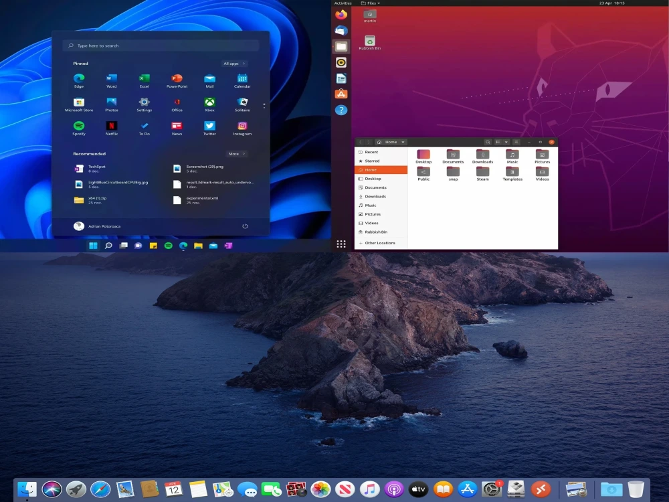Open Task View on the Windows taskbar
Screen dimensions: 669x502
[123, 246]
